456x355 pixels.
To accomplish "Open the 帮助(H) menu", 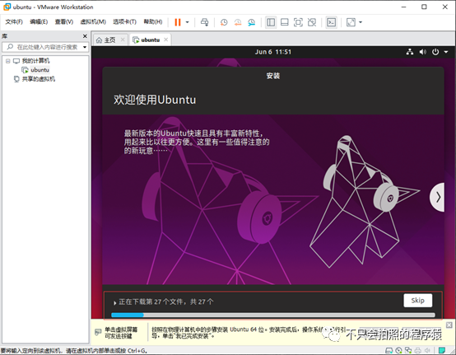I will point(153,21).
